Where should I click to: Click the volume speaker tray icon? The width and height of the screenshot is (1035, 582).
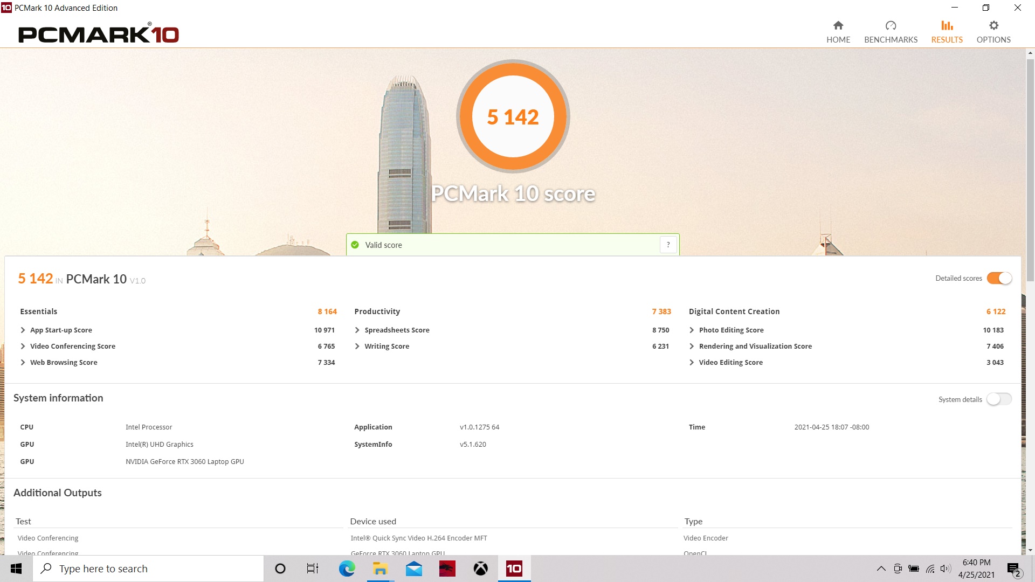pos(946,569)
